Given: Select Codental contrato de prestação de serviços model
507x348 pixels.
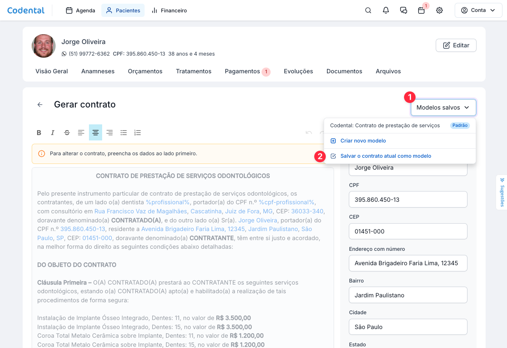Looking at the screenshot, I should click(x=385, y=126).
